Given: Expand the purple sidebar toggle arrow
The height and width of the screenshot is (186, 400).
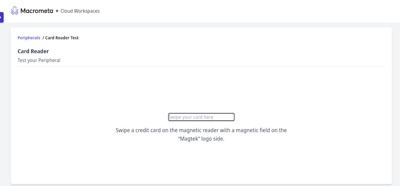Looking at the screenshot, I should [x=1, y=17].
